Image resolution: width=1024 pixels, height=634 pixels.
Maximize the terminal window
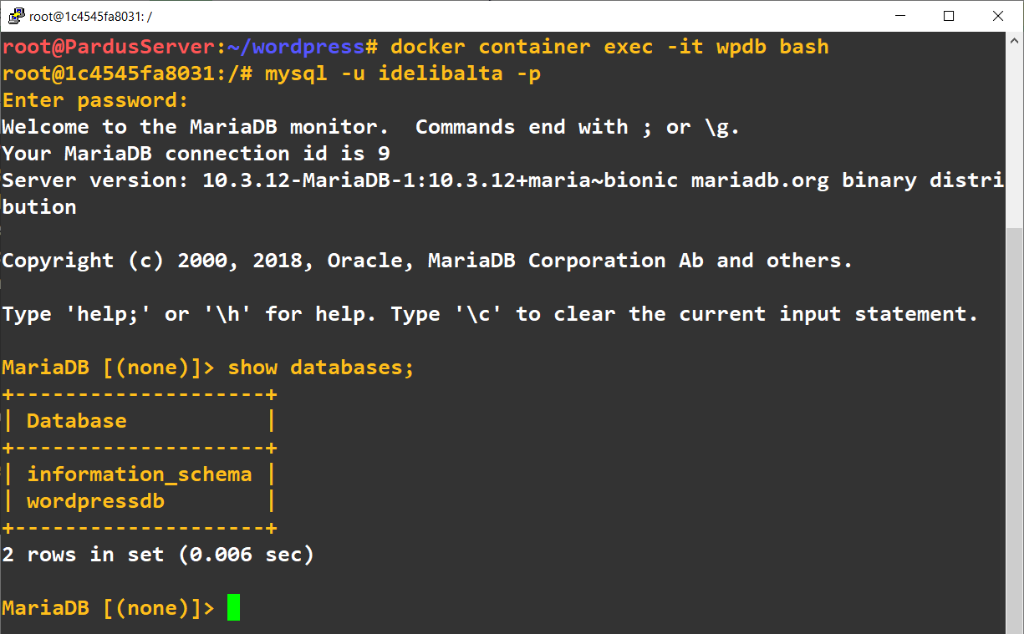(949, 16)
